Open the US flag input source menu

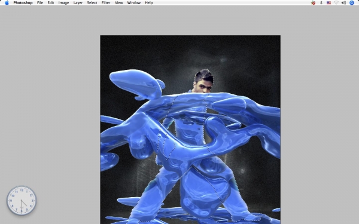[328, 3]
